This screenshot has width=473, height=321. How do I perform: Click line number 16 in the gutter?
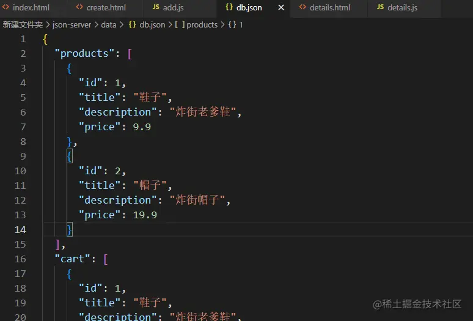[20, 259]
